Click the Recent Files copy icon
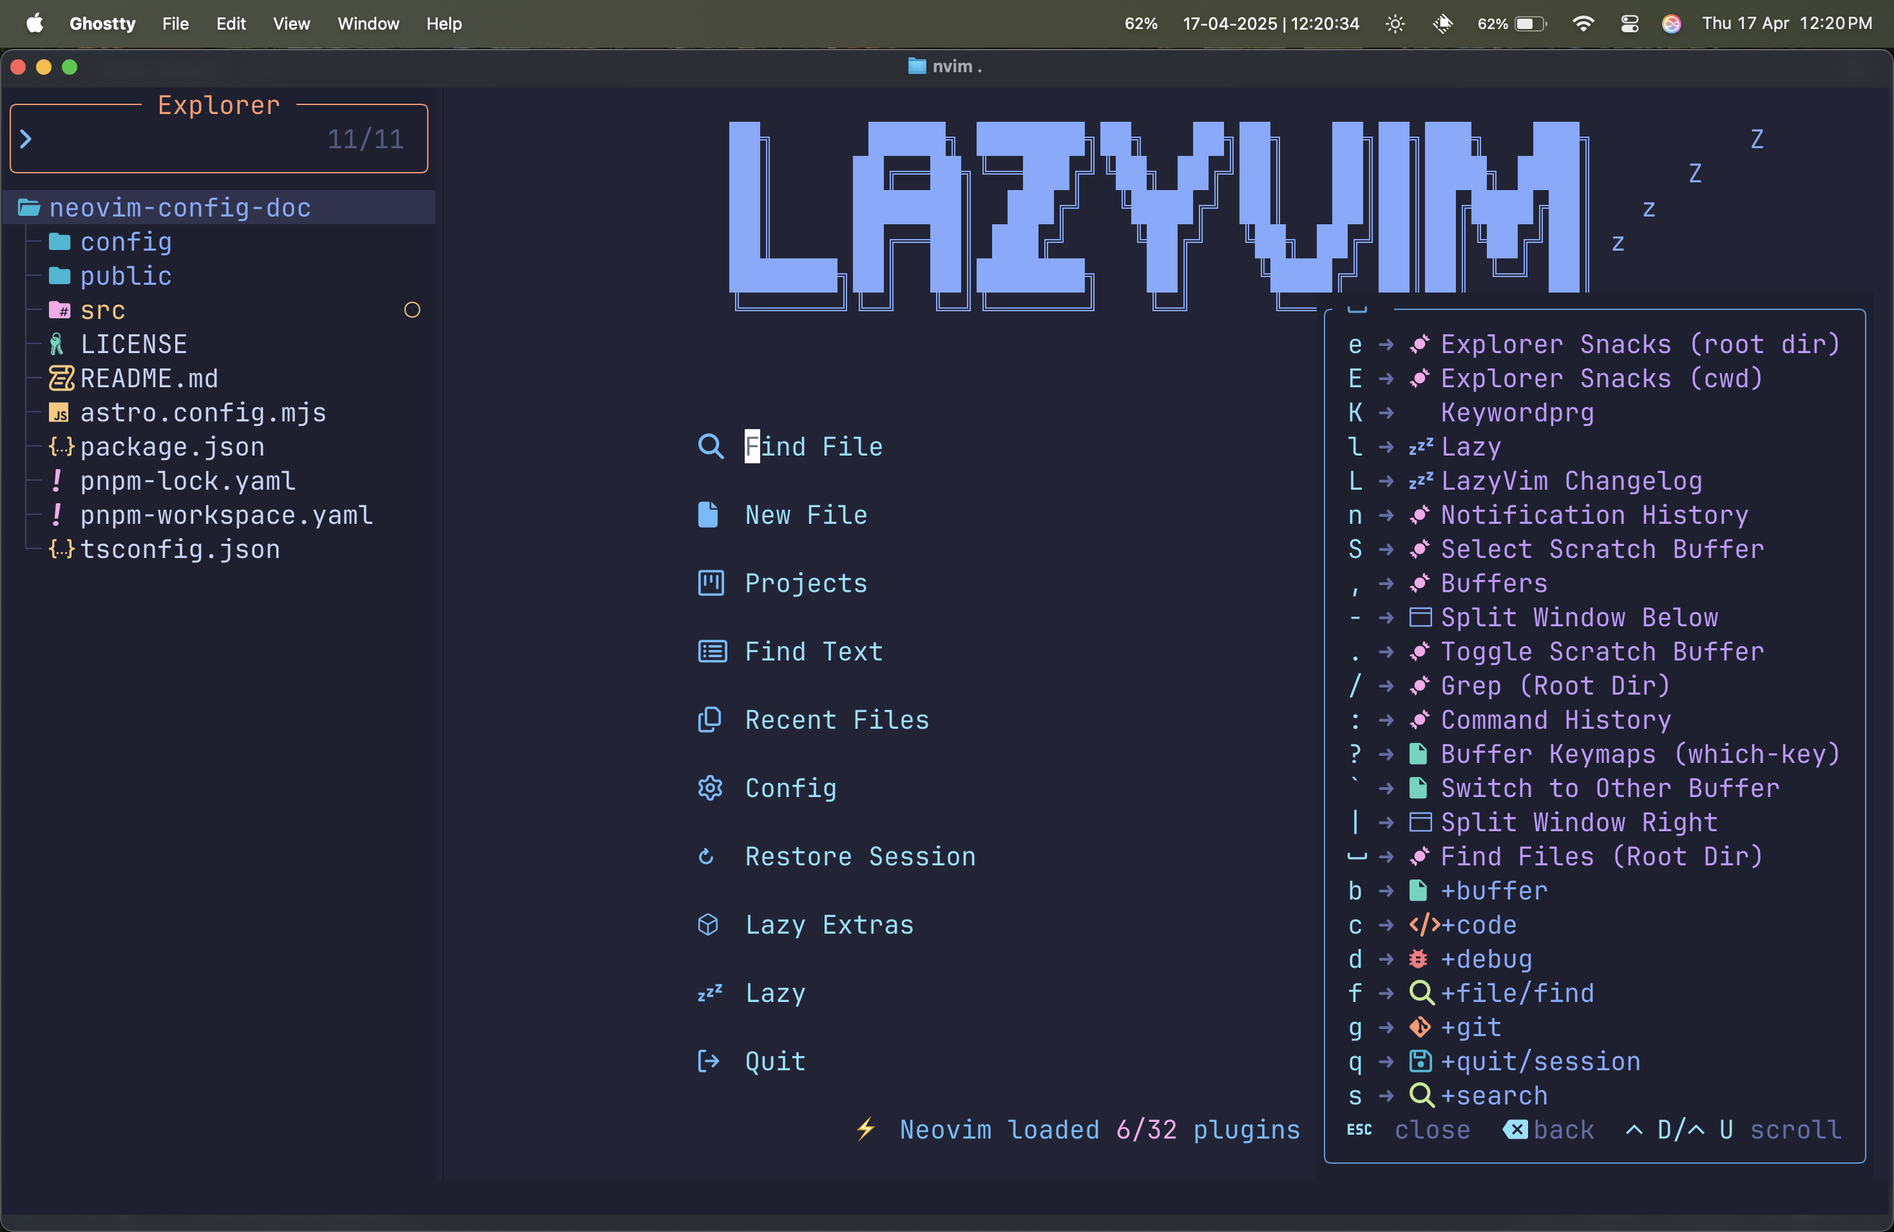 709,720
